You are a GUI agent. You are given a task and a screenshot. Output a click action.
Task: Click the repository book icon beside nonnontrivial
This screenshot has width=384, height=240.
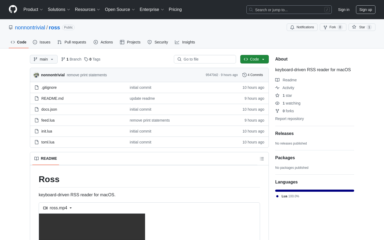tap(11, 27)
